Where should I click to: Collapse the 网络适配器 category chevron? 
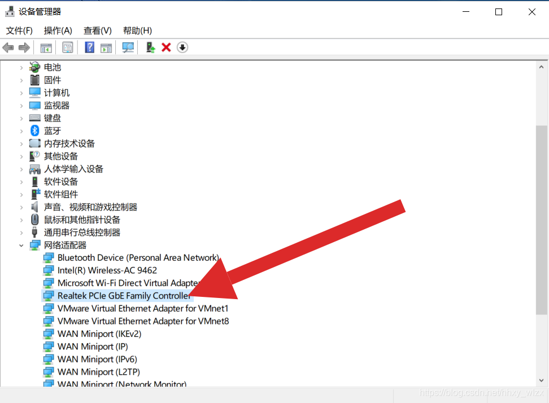(21, 246)
